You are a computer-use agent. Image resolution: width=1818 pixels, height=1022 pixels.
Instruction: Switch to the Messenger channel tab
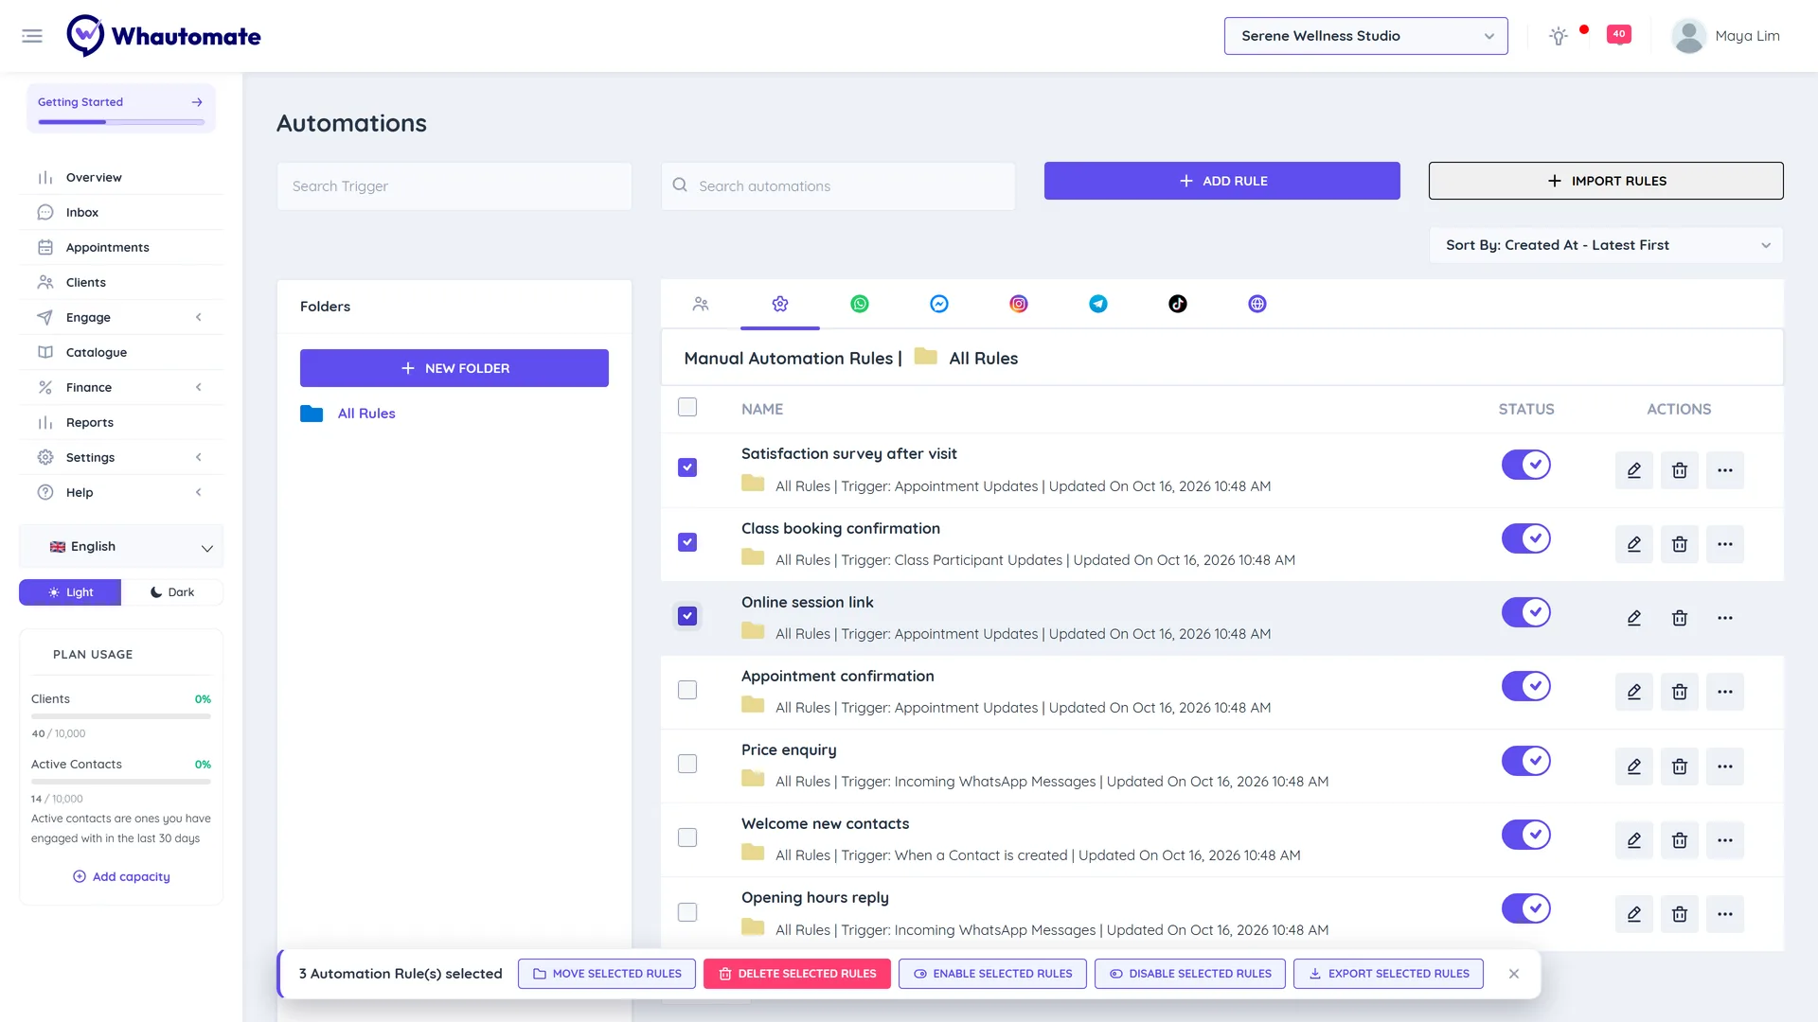pos(939,304)
